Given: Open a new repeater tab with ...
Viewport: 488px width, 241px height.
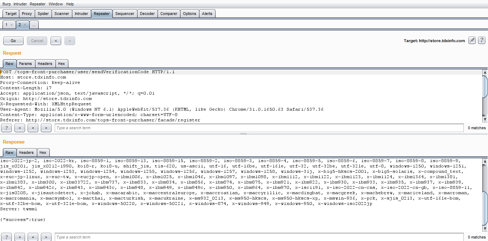Looking at the screenshot, I should (34, 25).
